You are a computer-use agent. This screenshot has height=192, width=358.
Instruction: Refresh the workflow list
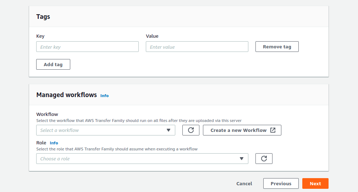pyautogui.click(x=191, y=130)
